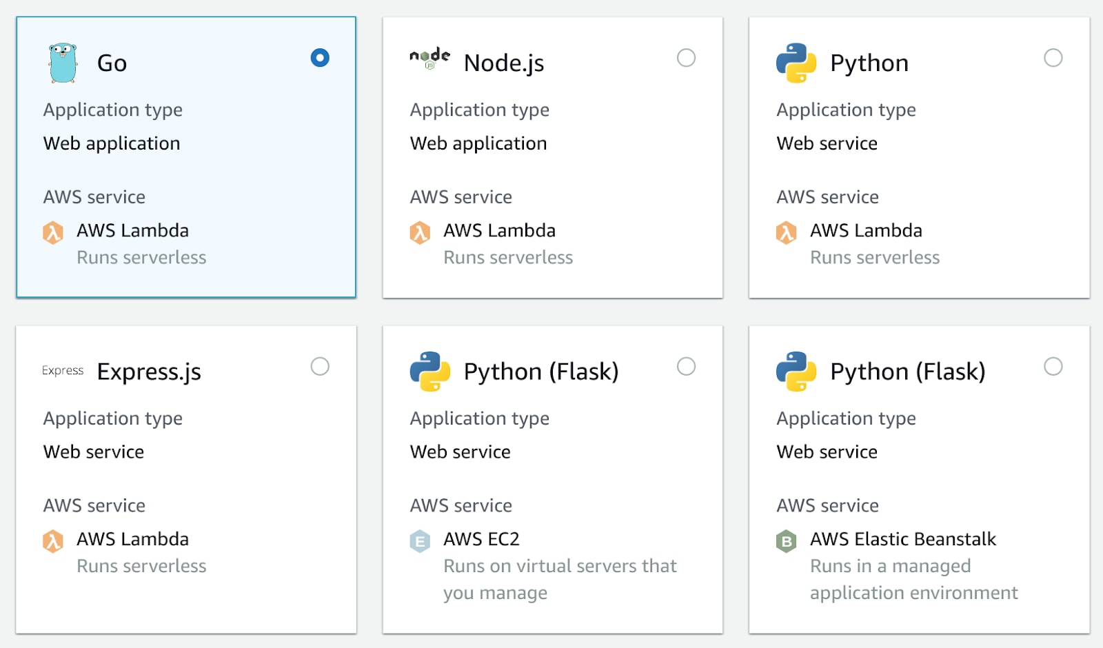Click the Node.js card title
The height and width of the screenshot is (648, 1103).
pyautogui.click(x=504, y=63)
